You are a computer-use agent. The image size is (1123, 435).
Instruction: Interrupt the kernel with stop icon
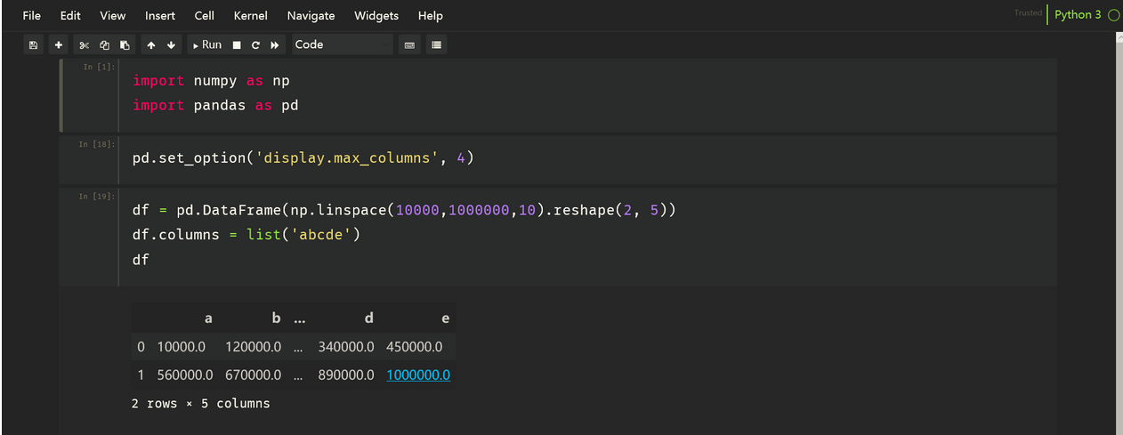point(237,44)
